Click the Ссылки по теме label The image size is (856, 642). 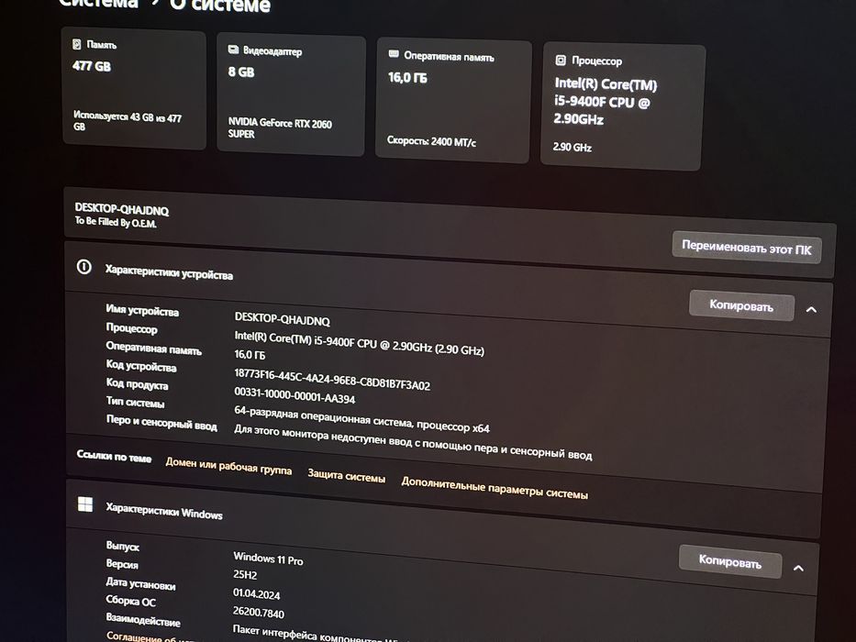114,457
